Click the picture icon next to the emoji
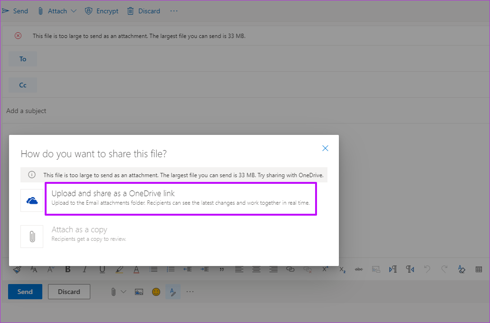This screenshot has height=323, width=490. tap(139, 292)
